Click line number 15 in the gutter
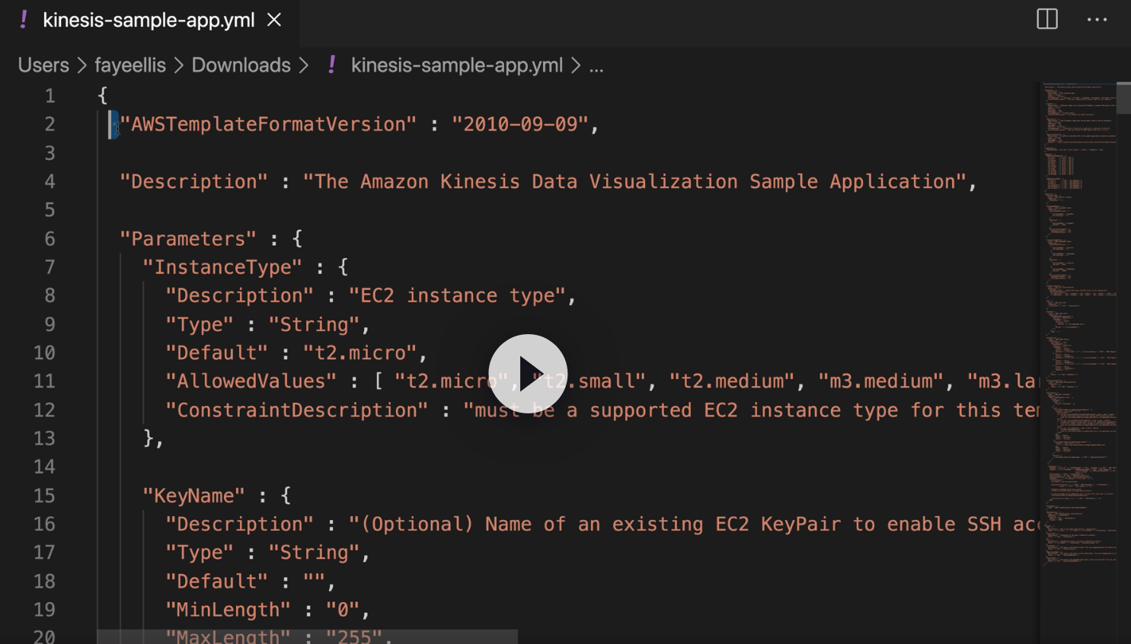 (x=44, y=496)
